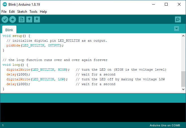Open the Help menu
This screenshot has height=128, width=186.
click(x=43, y=12)
